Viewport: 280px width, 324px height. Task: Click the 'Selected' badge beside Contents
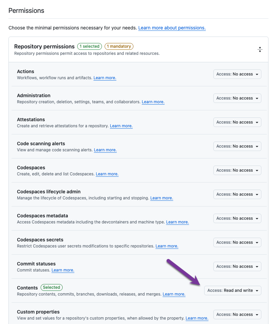coord(51,287)
